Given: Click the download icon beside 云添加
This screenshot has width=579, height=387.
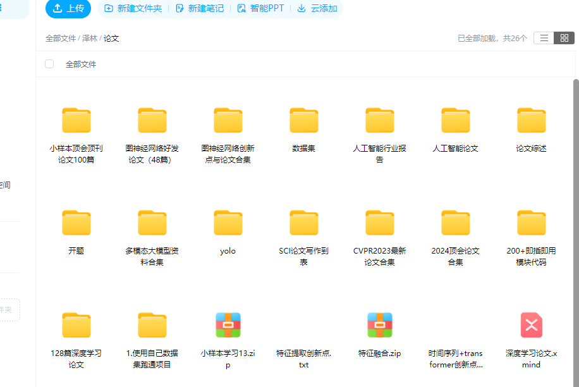Looking at the screenshot, I should click(302, 8).
